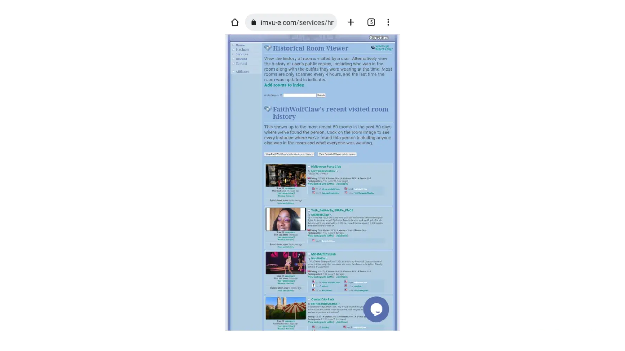The width and height of the screenshot is (625, 351).
Task: Click the Search button
Action: [321, 95]
